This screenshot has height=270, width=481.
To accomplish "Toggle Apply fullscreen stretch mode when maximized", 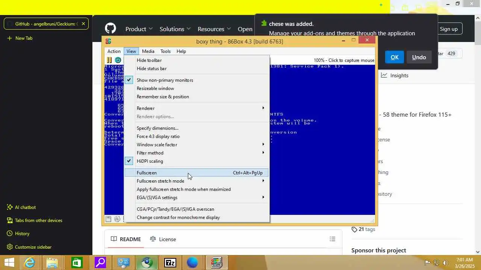I will pyautogui.click(x=197, y=189).
